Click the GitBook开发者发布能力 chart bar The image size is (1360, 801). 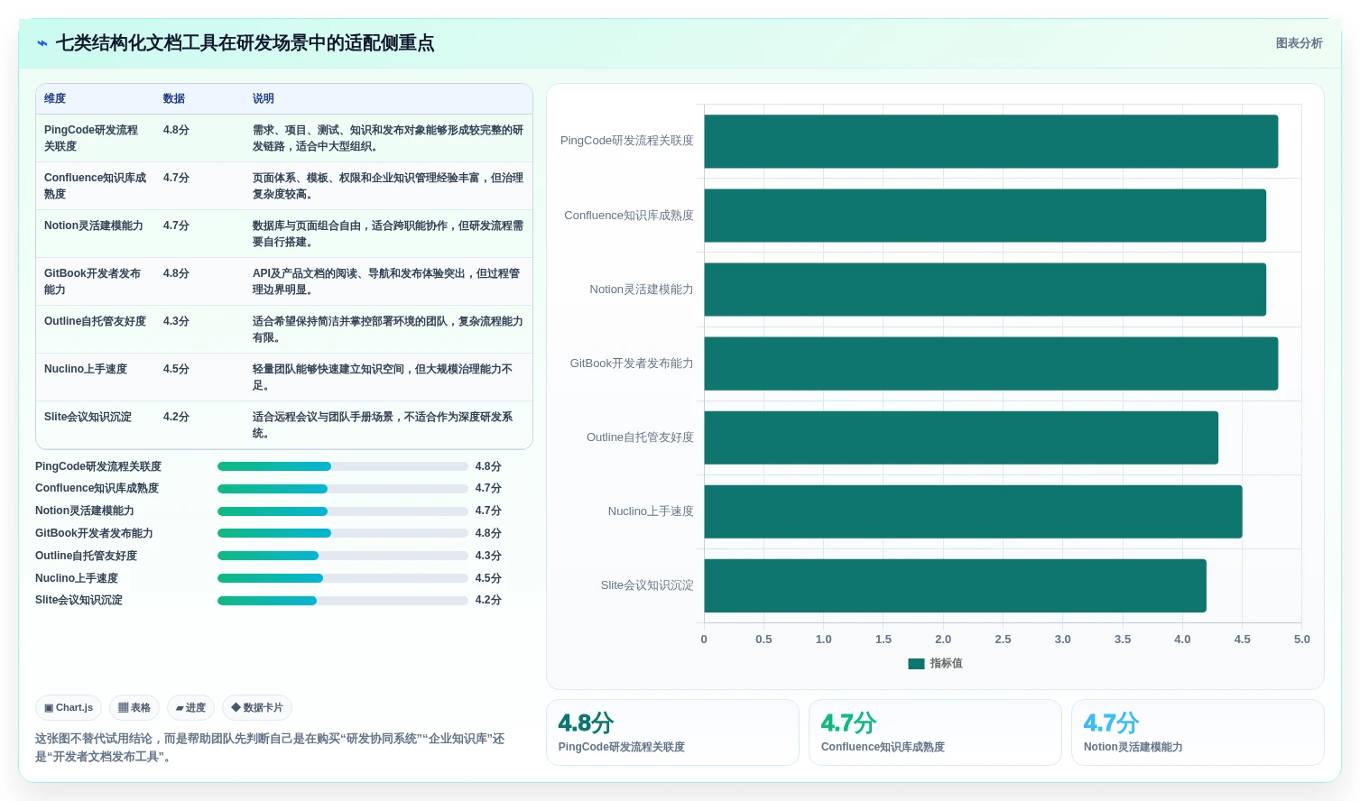pos(991,364)
